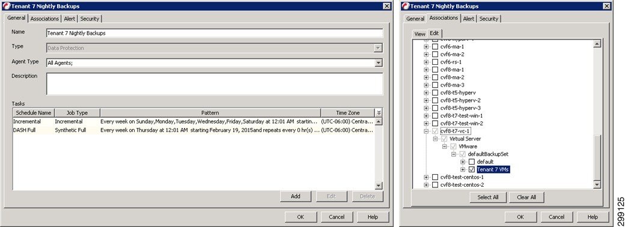The width and height of the screenshot is (625, 227).
Task: Click the Edit task button
Action: pyautogui.click(x=332, y=196)
